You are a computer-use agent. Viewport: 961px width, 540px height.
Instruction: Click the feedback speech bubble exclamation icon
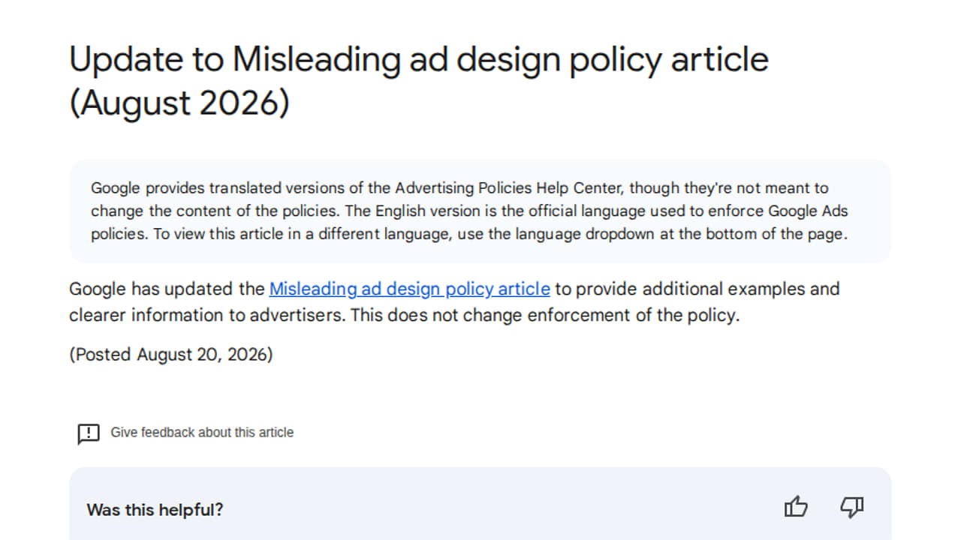pyautogui.click(x=89, y=433)
